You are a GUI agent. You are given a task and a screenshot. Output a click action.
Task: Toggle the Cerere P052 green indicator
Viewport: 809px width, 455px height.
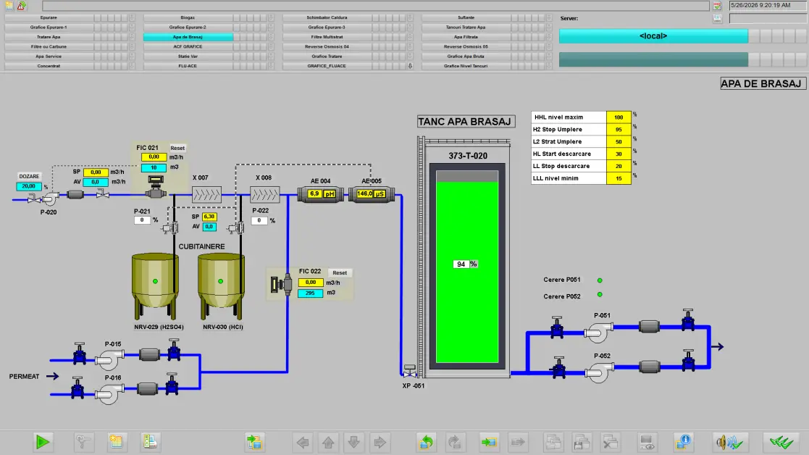click(600, 295)
